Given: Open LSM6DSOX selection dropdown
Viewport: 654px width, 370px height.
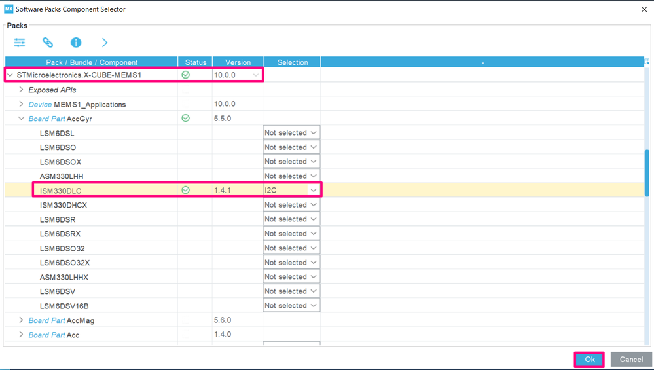Looking at the screenshot, I should pyautogui.click(x=291, y=162).
